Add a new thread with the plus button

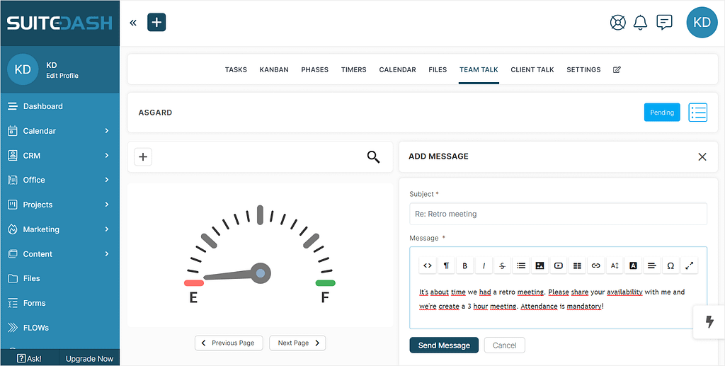(143, 157)
